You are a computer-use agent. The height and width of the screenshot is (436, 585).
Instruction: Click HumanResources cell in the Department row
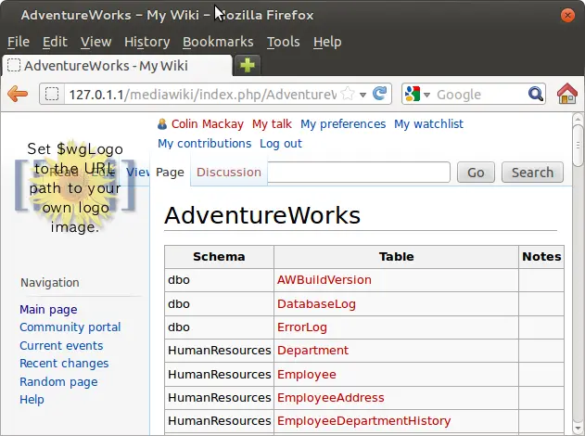click(x=220, y=351)
